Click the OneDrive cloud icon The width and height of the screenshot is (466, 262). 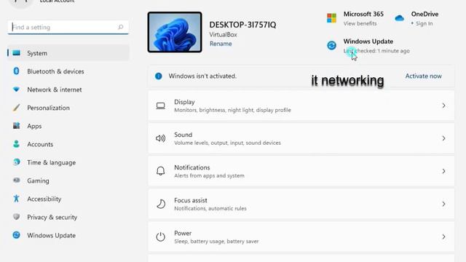pyautogui.click(x=399, y=18)
